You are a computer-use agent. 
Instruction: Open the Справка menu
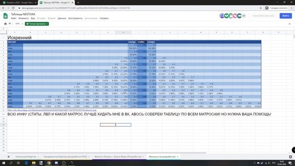coord(104,18)
